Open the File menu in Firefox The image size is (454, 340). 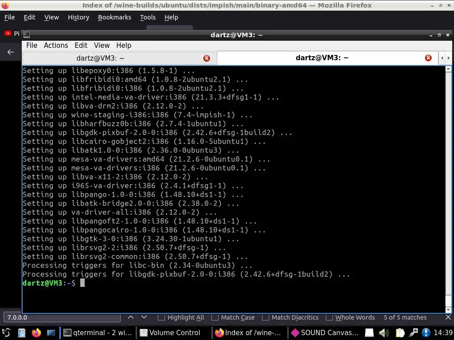pos(9,17)
